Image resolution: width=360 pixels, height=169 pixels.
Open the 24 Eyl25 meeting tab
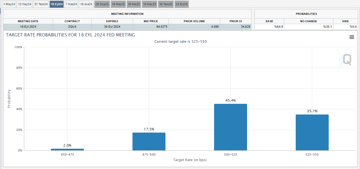tap(182, 4)
